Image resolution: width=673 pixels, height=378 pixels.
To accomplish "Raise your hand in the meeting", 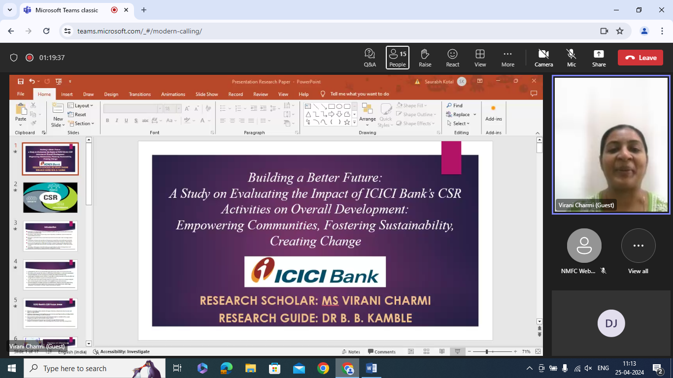I will tap(425, 58).
